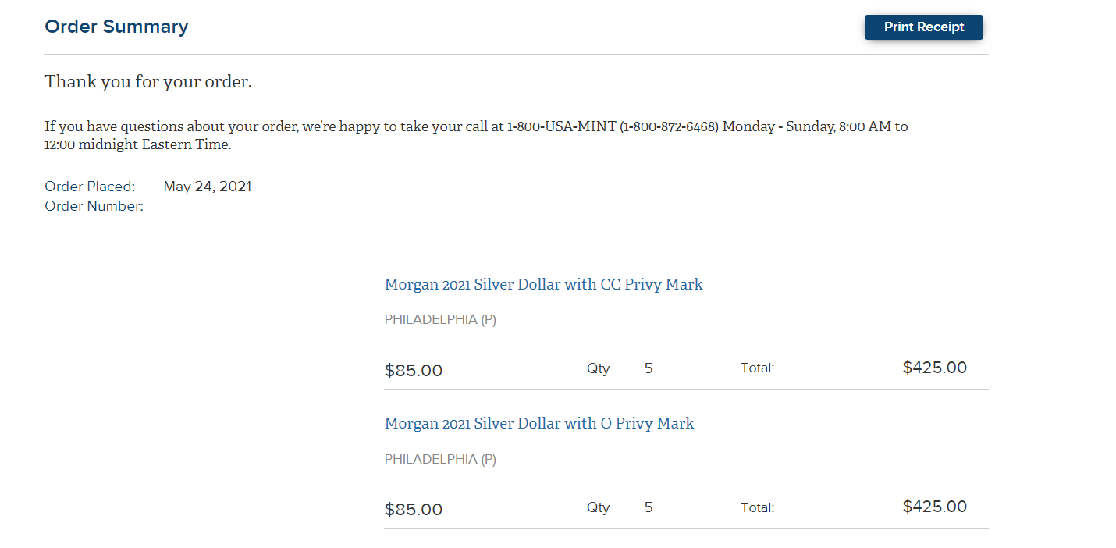Select the quantity 5 for CC Privy Mark coin
The height and width of the screenshot is (548, 1116).
point(649,368)
